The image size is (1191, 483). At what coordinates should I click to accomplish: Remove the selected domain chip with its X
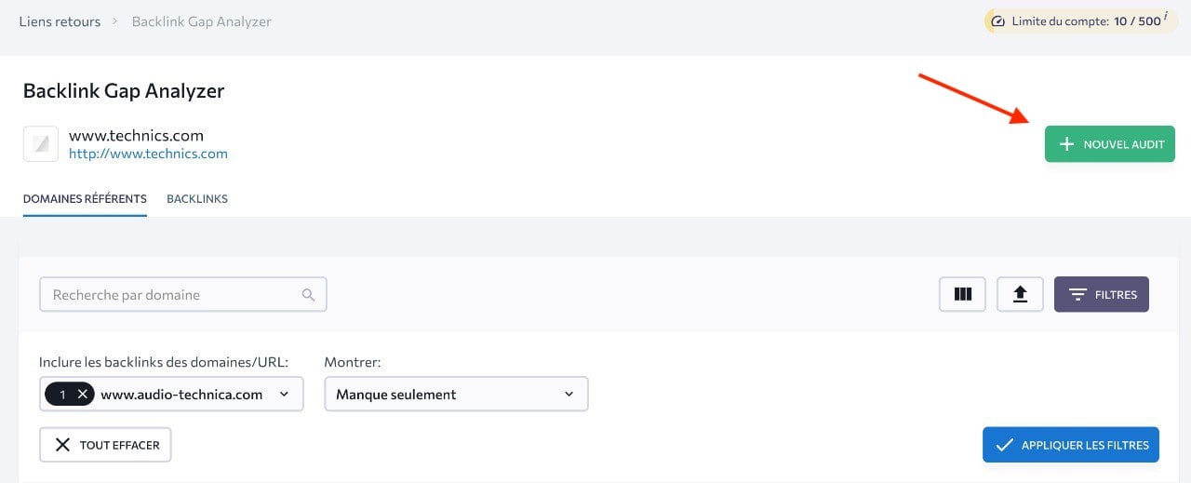(x=83, y=395)
